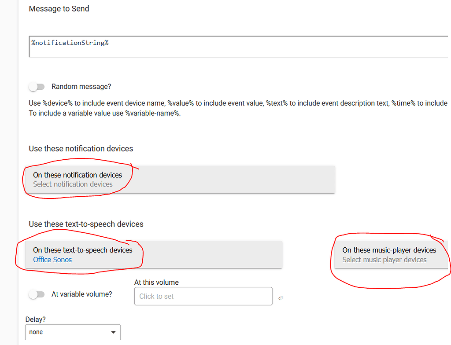The width and height of the screenshot is (451, 345).
Task: Enable the "At variable volume?" switch
Action: point(37,294)
